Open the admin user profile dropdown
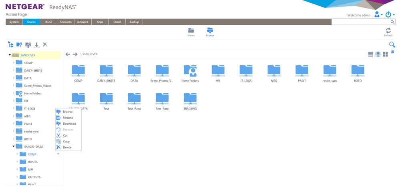This screenshot has width=400, height=188. 378,14
